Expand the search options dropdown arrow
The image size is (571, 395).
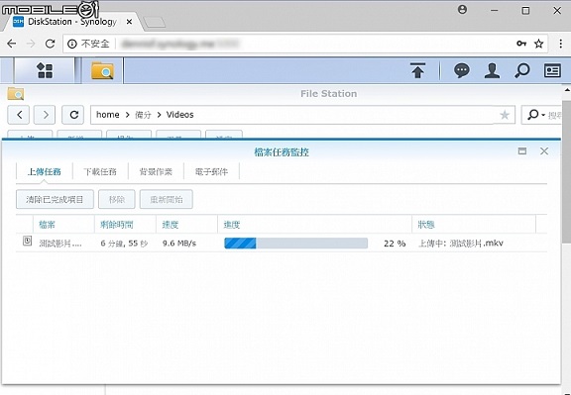(x=543, y=115)
